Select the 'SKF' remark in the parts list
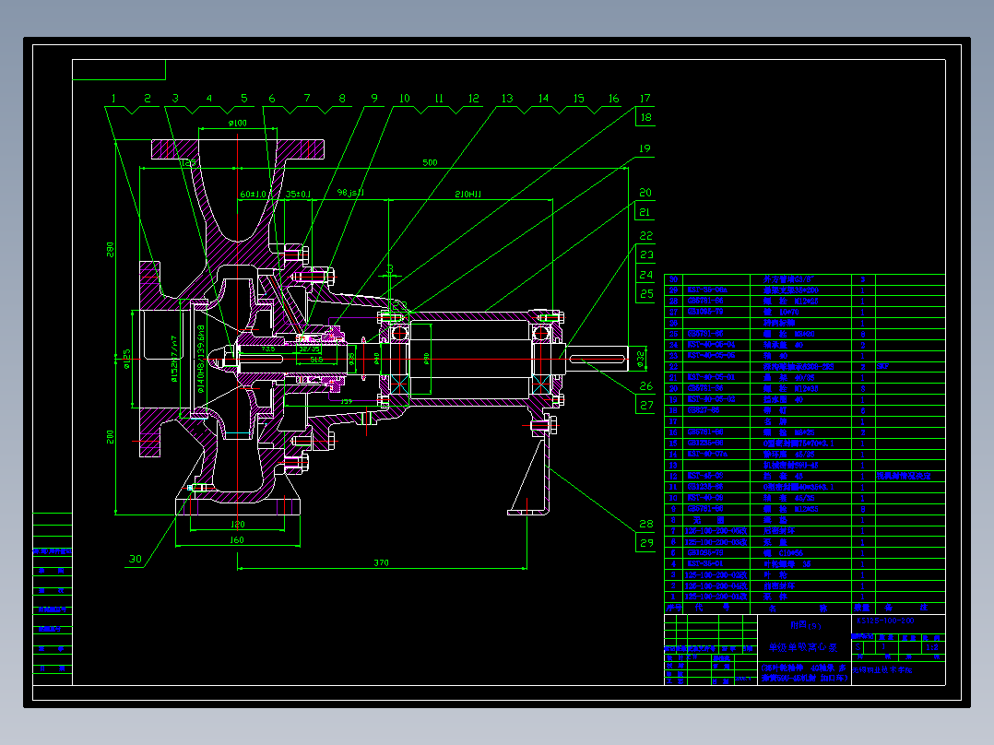Viewport: 994px width, 745px height. (x=882, y=366)
